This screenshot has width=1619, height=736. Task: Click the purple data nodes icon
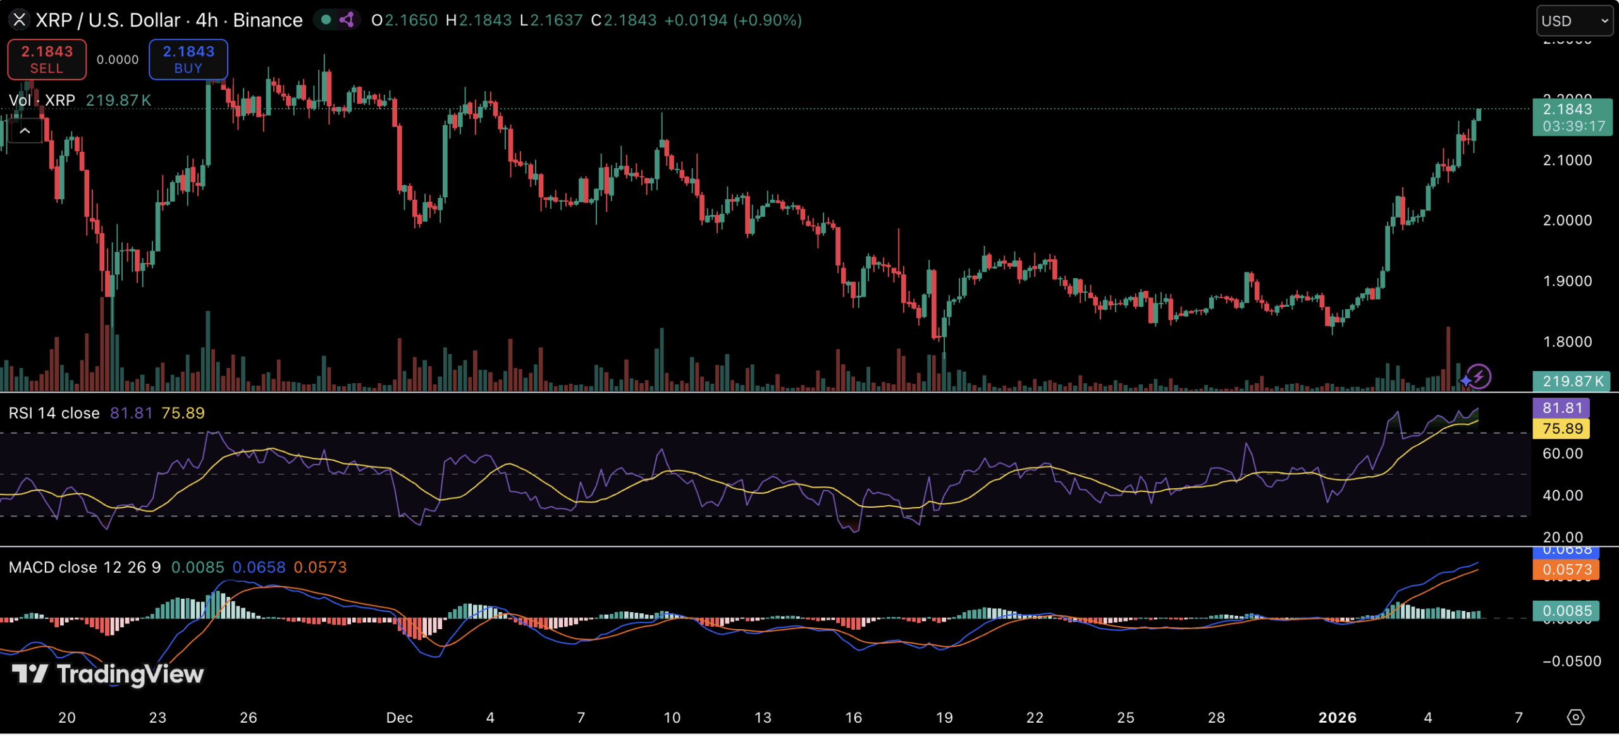tap(347, 20)
